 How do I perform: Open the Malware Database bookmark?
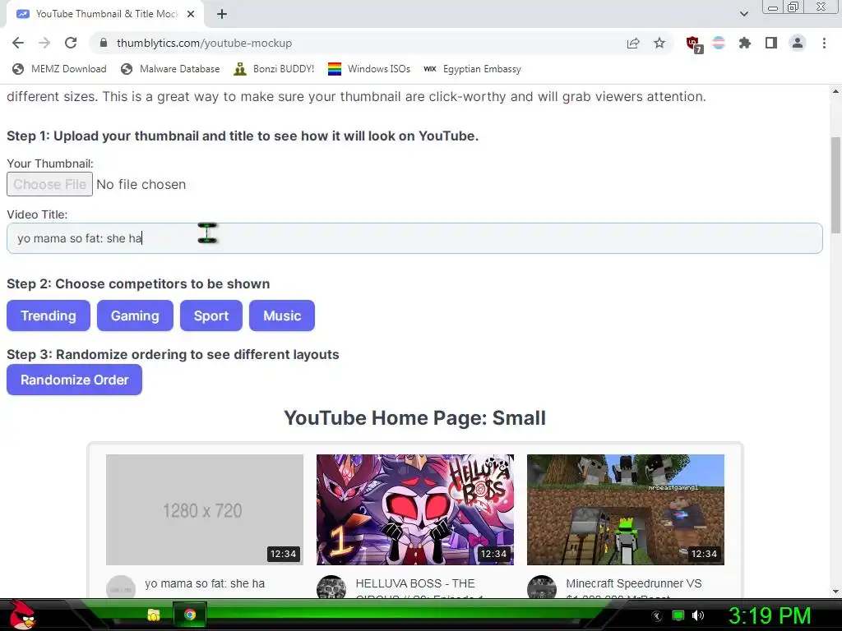click(170, 69)
